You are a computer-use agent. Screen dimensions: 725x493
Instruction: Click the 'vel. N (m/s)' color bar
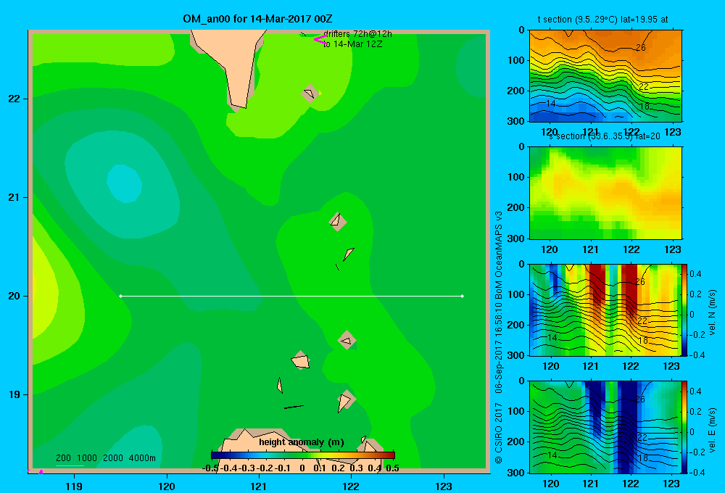tap(685, 310)
